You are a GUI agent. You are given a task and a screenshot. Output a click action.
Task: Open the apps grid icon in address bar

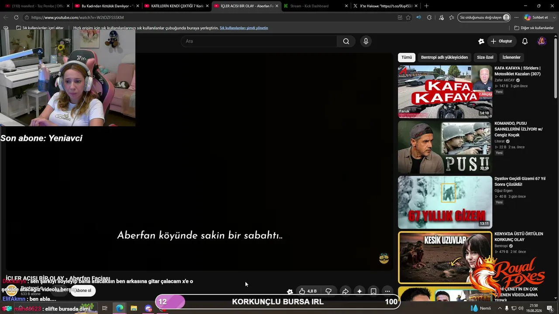tap(400, 17)
